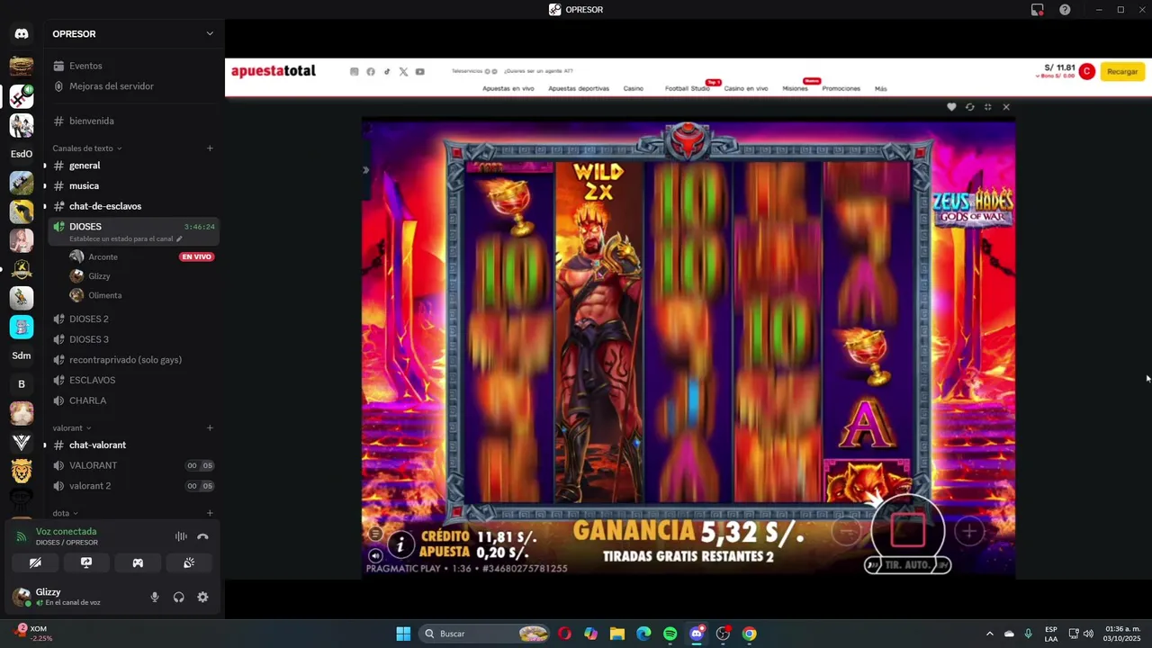Open Apuestas deportivas tab
Image resolution: width=1152 pixels, height=648 pixels.
(x=579, y=89)
